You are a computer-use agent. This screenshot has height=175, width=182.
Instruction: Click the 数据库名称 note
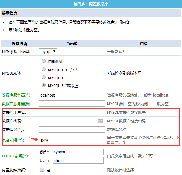pos(117,130)
